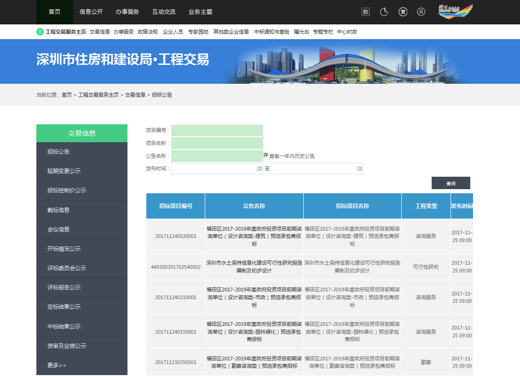Open announcement for 勘察咨询类 预选承包商招标
This screenshot has width=520, height=376.
tap(254, 362)
